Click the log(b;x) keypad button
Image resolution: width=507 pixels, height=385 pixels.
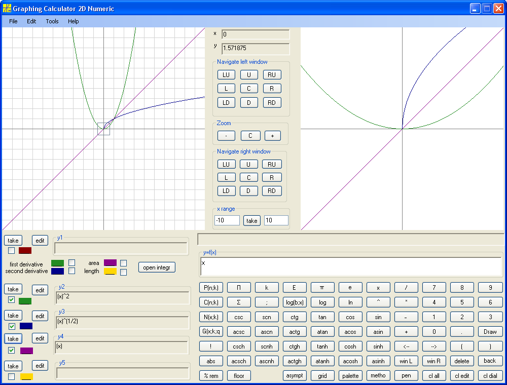pos(295,302)
